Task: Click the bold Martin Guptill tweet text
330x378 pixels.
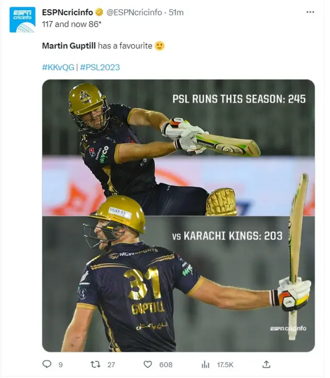Action: [x=69, y=46]
